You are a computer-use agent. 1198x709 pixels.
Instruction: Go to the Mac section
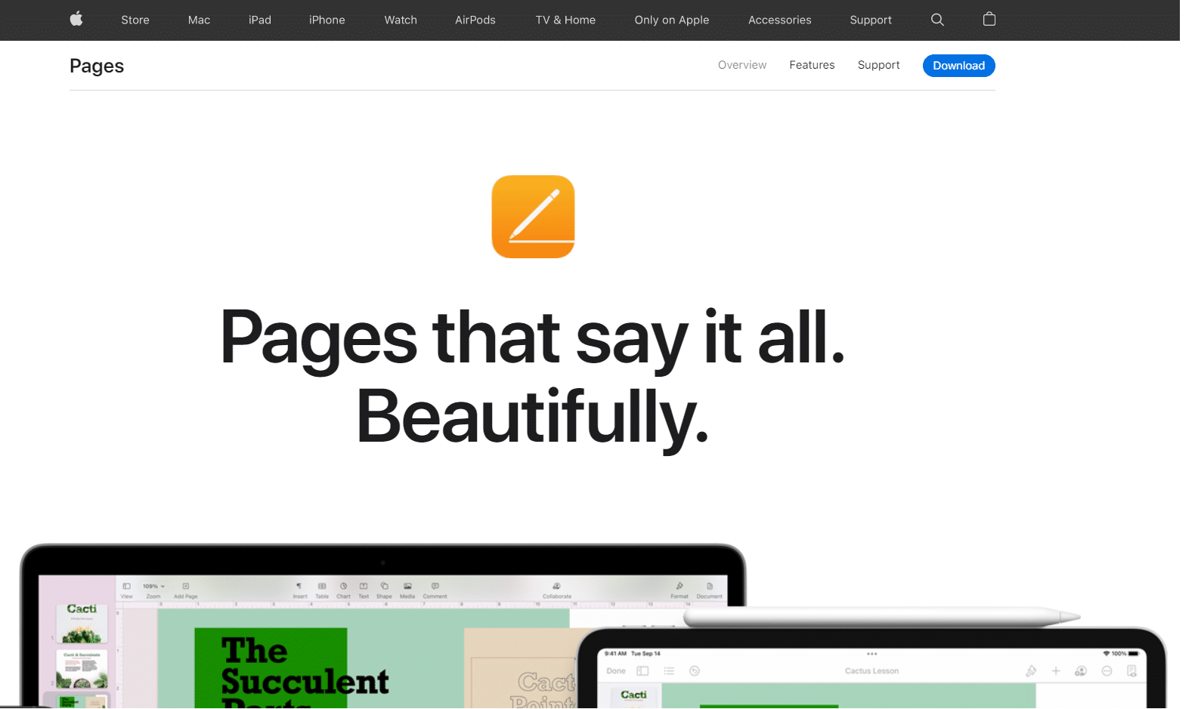tap(199, 20)
